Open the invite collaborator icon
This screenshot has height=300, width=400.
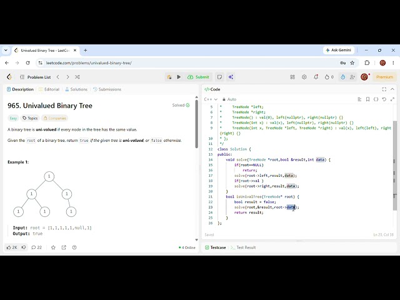click(352, 77)
